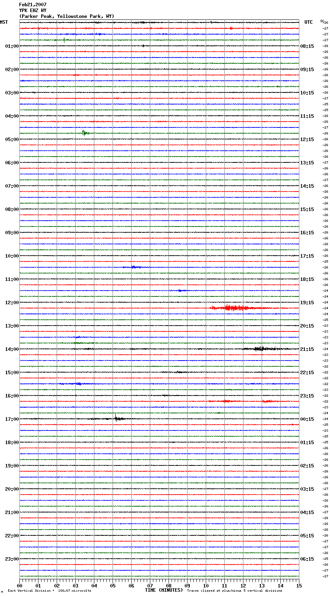Select the 13:00 MST row label
Image resolution: width=330 pixels, height=596 pixels.
[12, 326]
